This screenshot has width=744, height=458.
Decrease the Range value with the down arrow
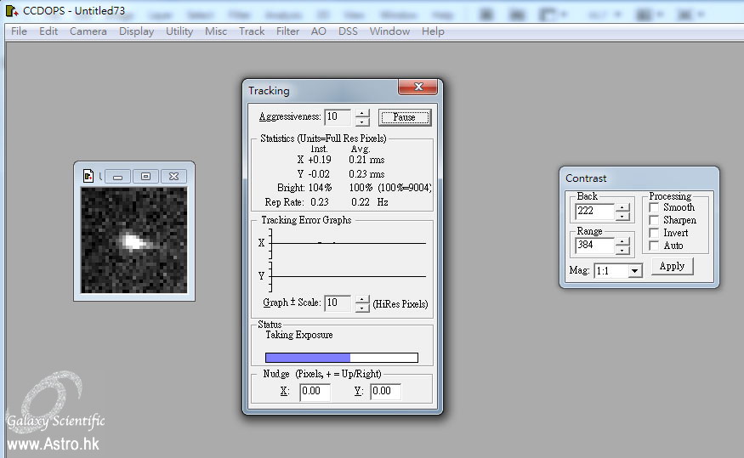pos(623,250)
